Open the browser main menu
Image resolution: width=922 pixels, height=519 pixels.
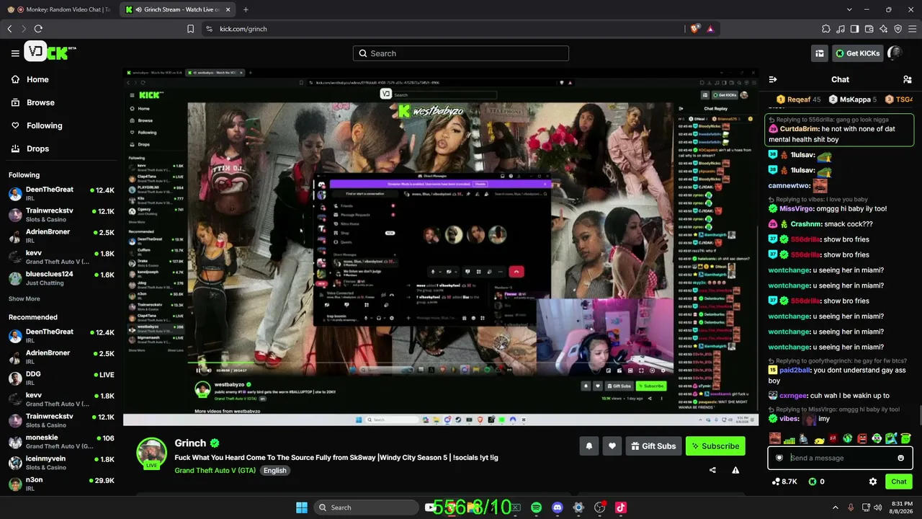point(913,29)
